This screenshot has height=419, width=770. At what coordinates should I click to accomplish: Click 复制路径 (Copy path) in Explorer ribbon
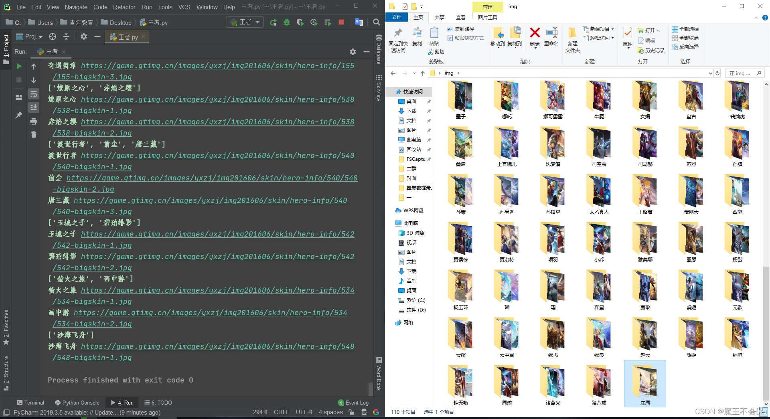click(x=461, y=29)
